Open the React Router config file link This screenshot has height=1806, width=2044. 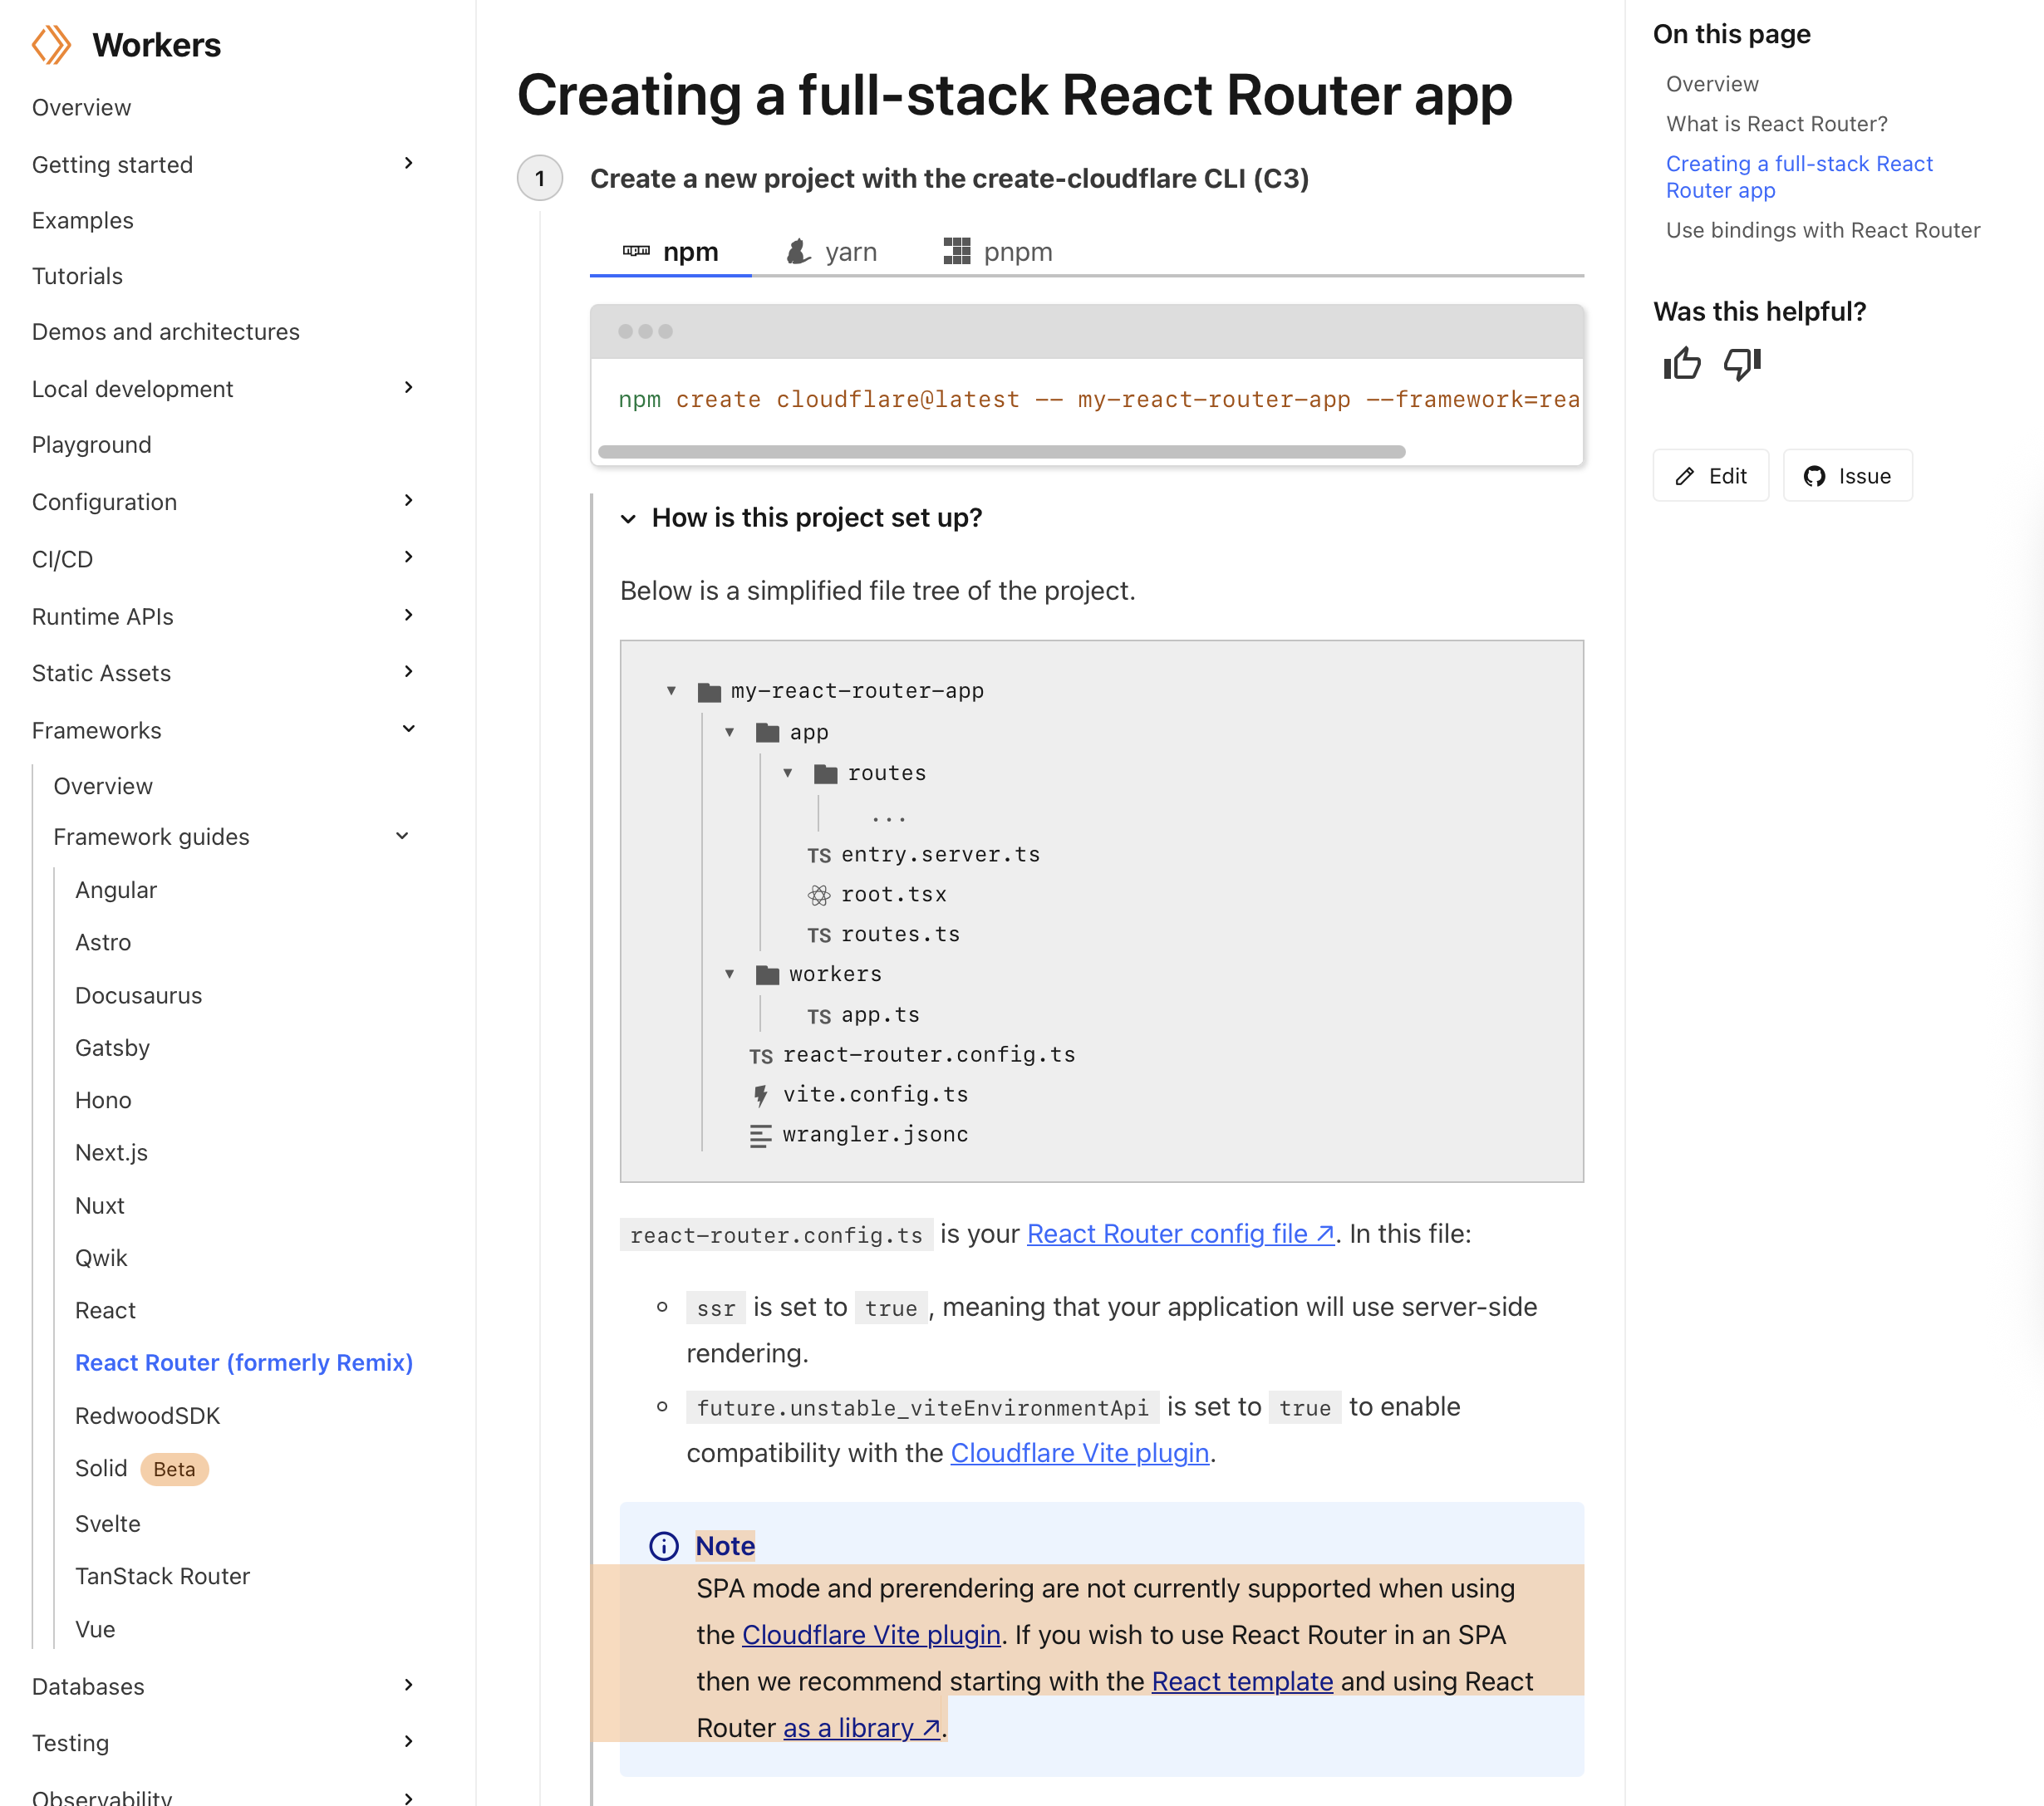coord(1180,1234)
